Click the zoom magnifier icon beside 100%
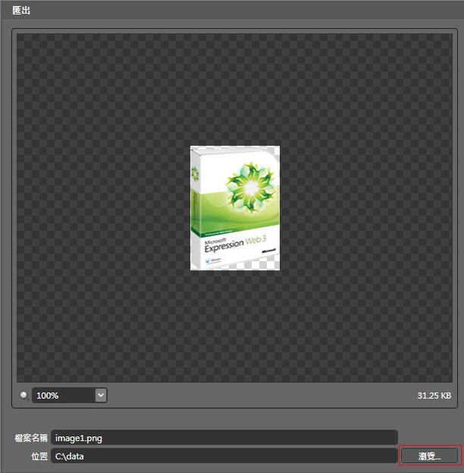The height and width of the screenshot is (473, 464). click(24, 395)
